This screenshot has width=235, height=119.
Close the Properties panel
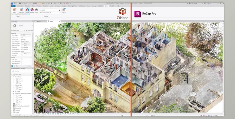33,21
